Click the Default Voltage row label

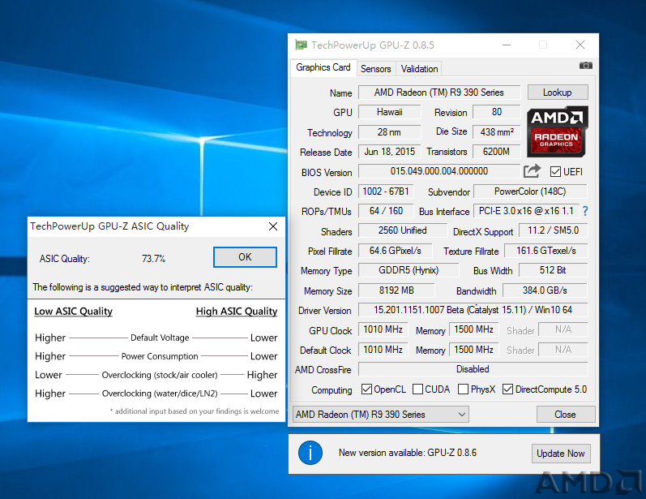160,338
